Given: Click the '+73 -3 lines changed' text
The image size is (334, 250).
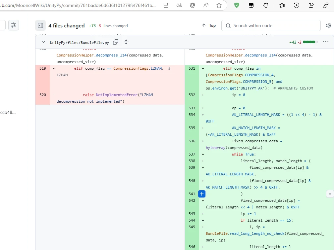Looking at the screenshot, I should [108, 26].
